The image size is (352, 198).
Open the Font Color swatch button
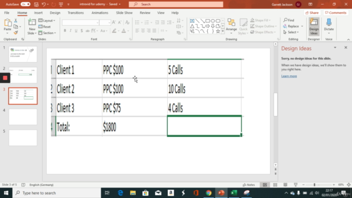pyautogui.click(x=124, y=31)
